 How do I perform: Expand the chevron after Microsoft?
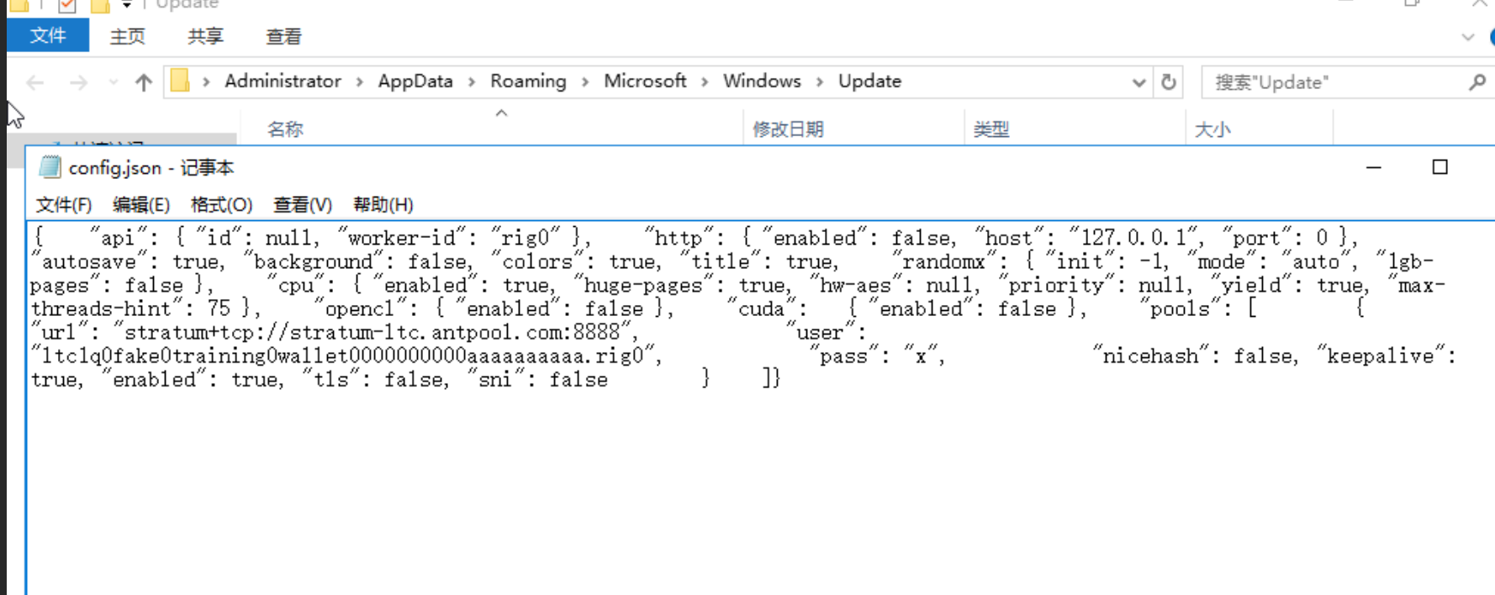[705, 82]
